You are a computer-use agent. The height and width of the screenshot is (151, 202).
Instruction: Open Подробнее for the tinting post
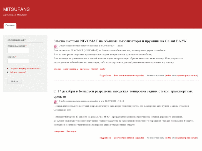click(x=105, y=138)
